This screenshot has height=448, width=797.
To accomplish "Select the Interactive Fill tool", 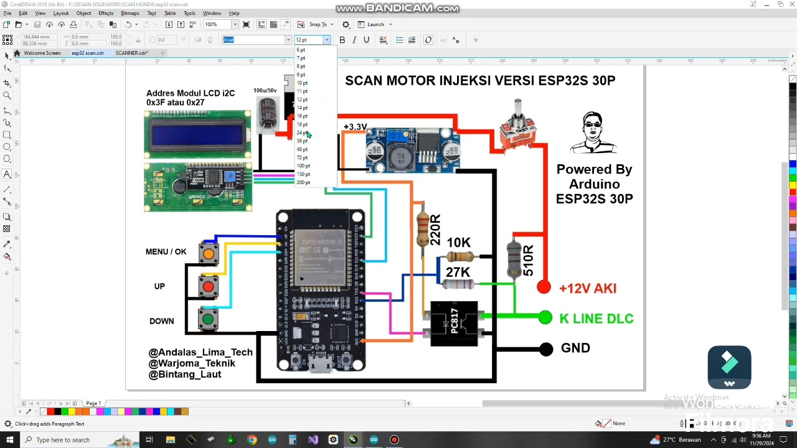I will pos(7,256).
